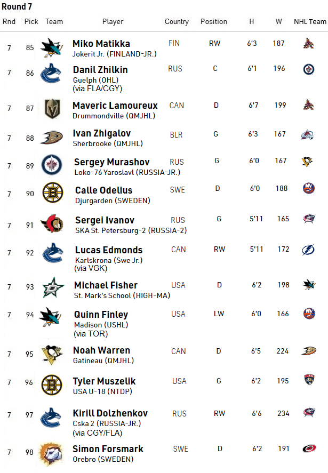Viewport: 328px width, 473px height.
Task: Click the Tampa Bay Lightning logo in Lucas Edmonds' row
Action: 309,250
